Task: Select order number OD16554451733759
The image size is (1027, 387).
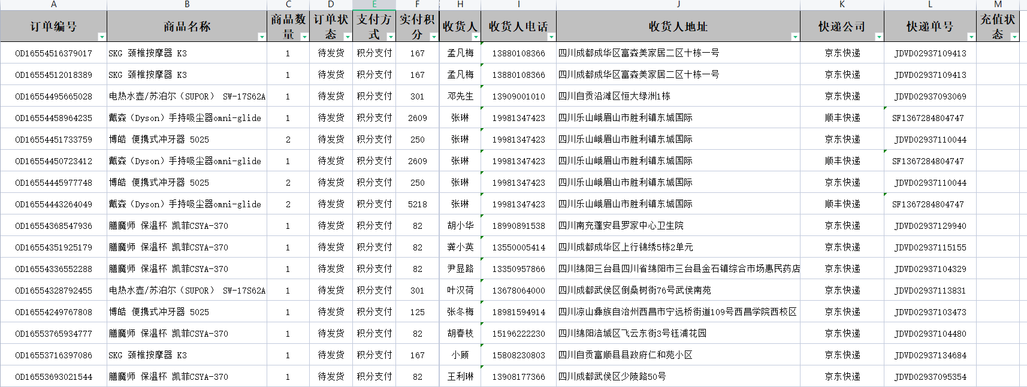Action: coord(54,140)
